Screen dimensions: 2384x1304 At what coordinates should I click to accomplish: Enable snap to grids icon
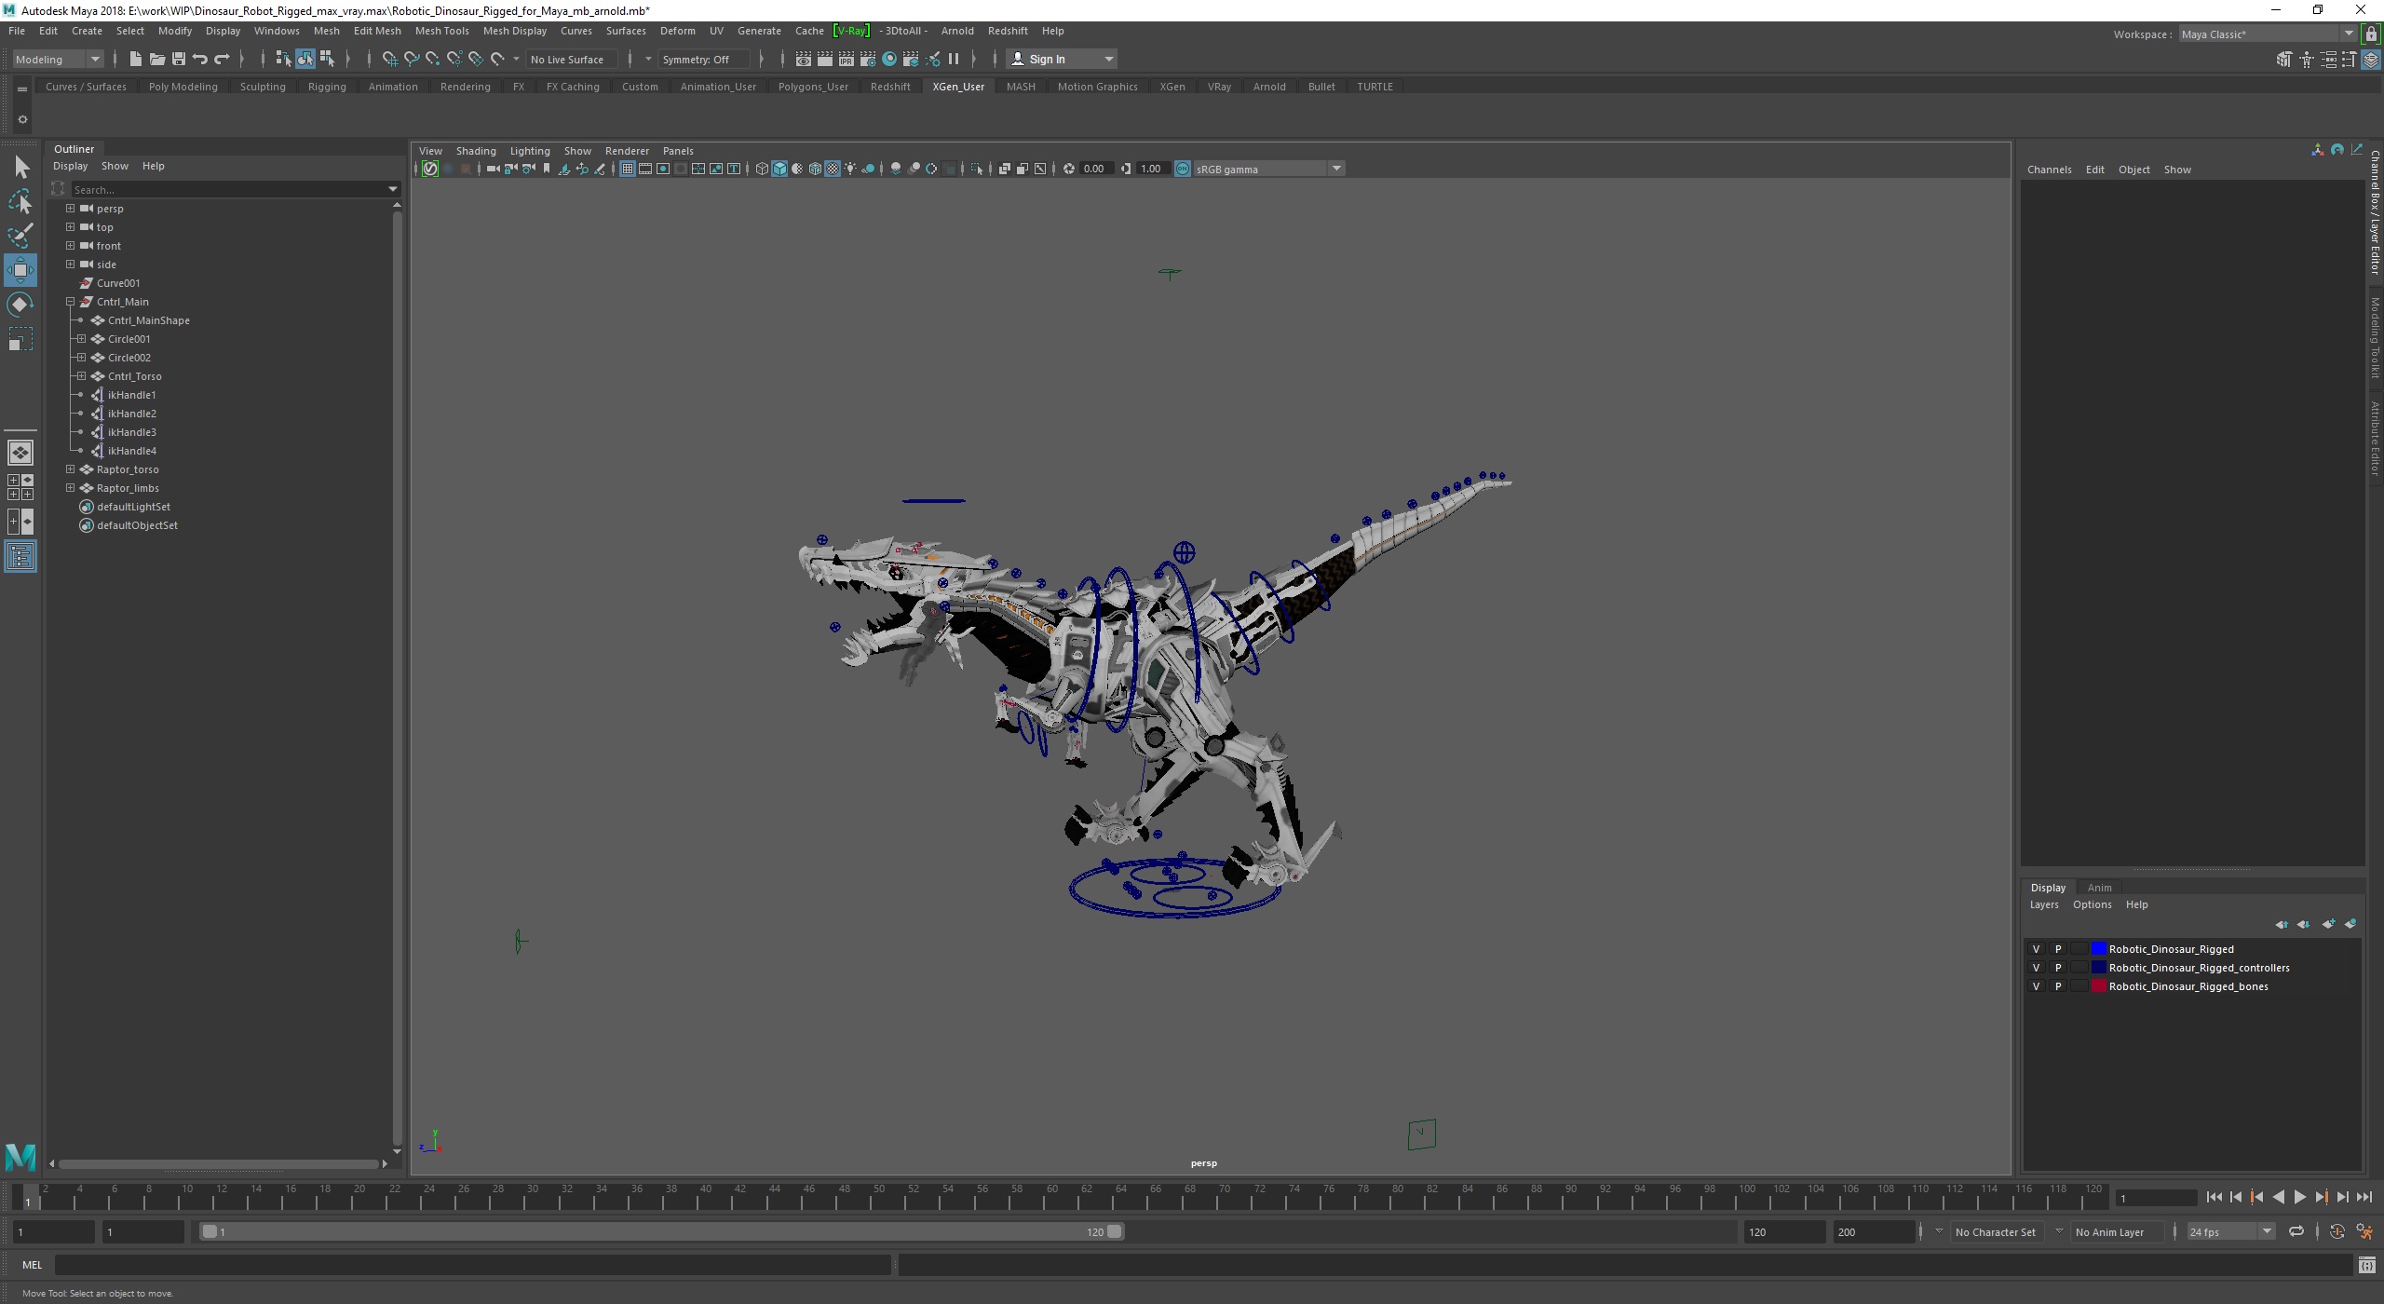[x=389, y=59]
